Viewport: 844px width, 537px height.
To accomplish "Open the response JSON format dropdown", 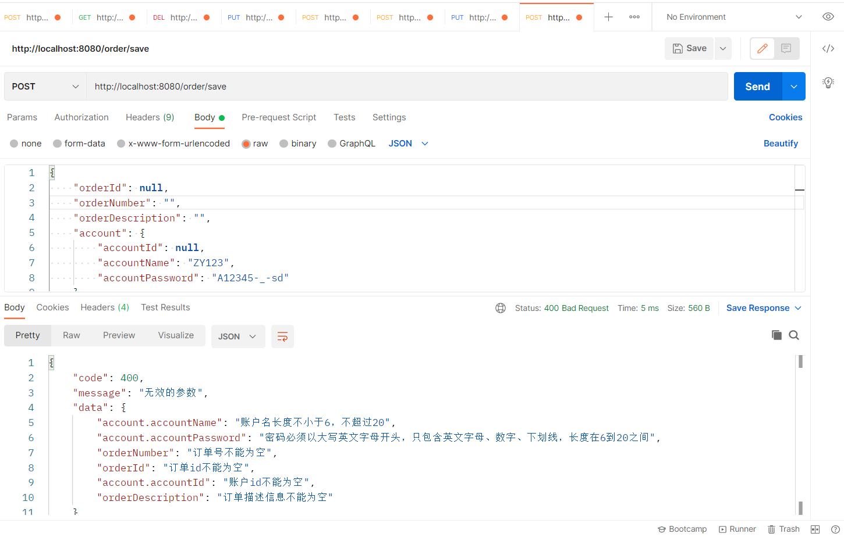I will pyautogui.click(x=238, y=336).
